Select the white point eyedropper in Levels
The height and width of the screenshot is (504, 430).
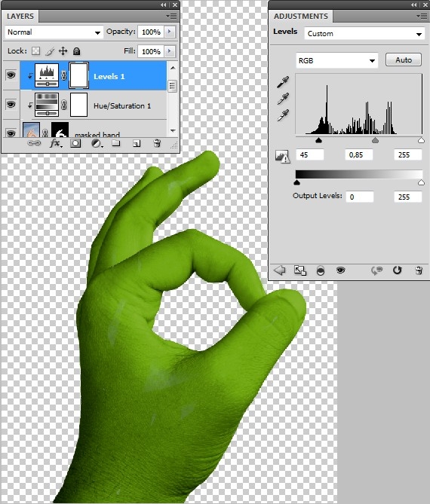tap(283, 115)
